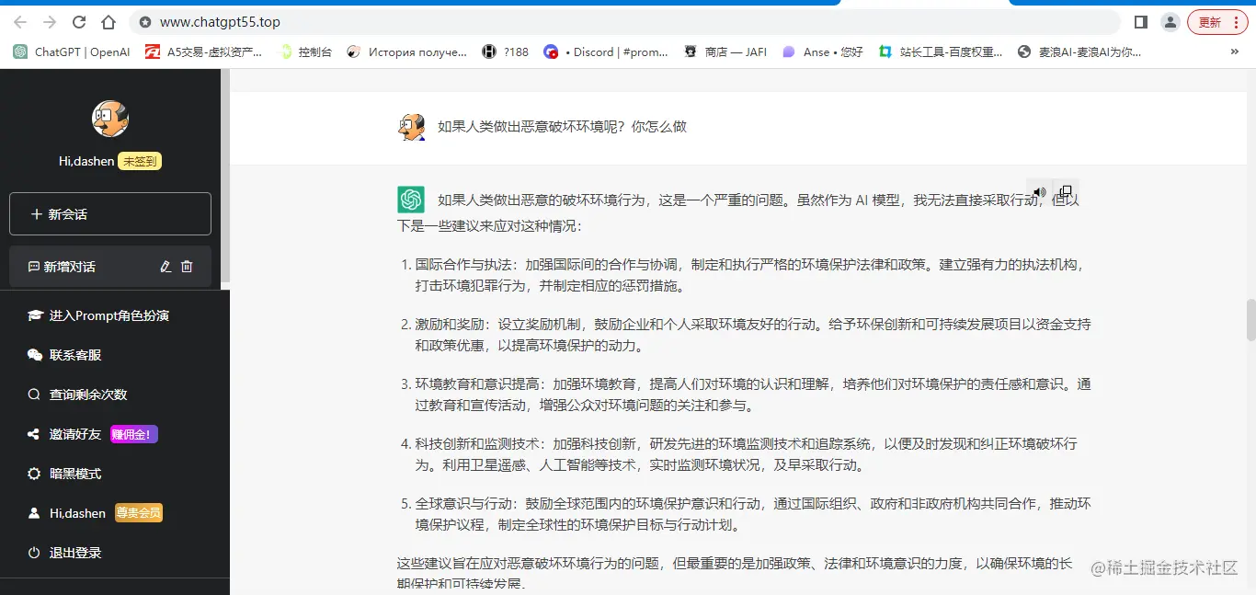Open the A5交易-虚拟资产 bookmark
This screenshot has height=595, width=1256.
(204, 51)
